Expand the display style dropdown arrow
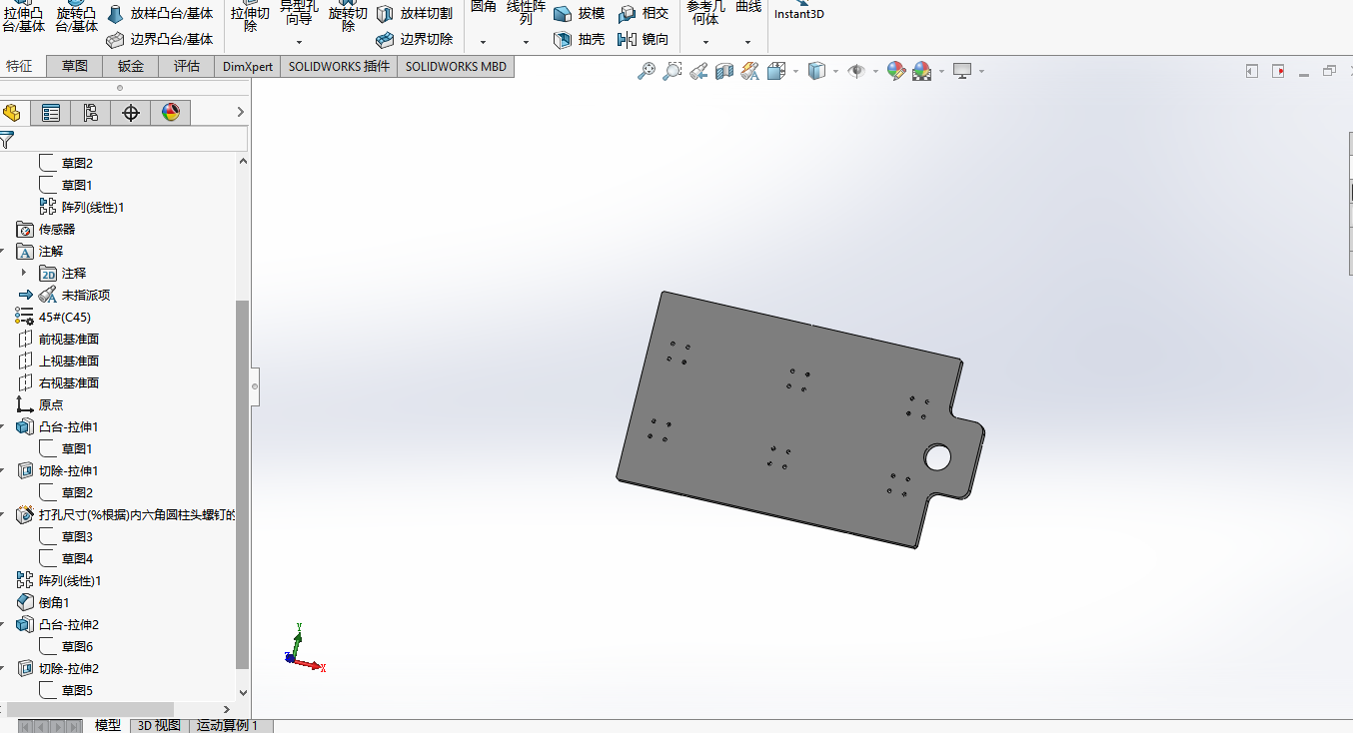This screenshot has height=733, width=1353. (835, 71)
